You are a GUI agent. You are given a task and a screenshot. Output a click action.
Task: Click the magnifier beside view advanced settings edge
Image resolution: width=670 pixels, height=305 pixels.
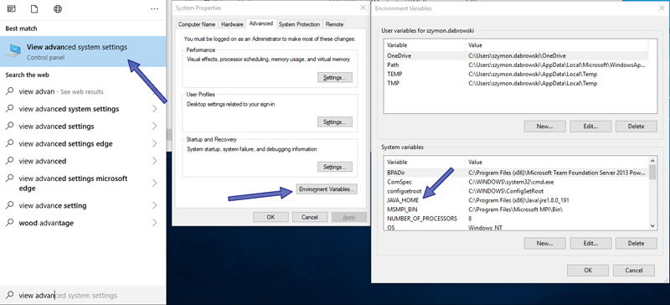pos(9,143)
